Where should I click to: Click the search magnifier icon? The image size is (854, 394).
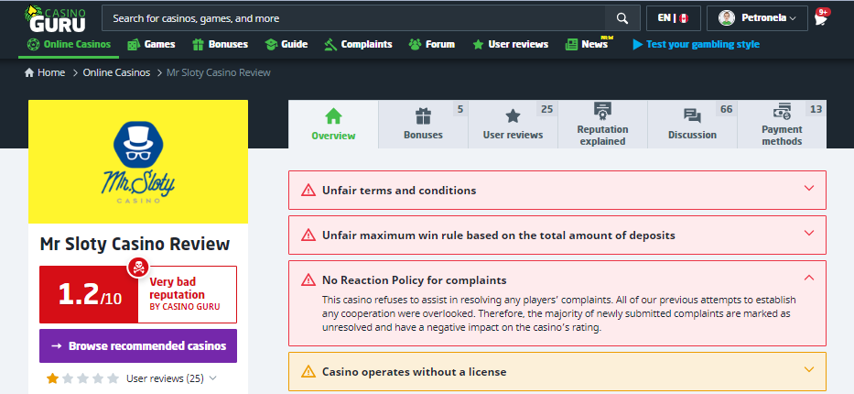click(622, 18)
